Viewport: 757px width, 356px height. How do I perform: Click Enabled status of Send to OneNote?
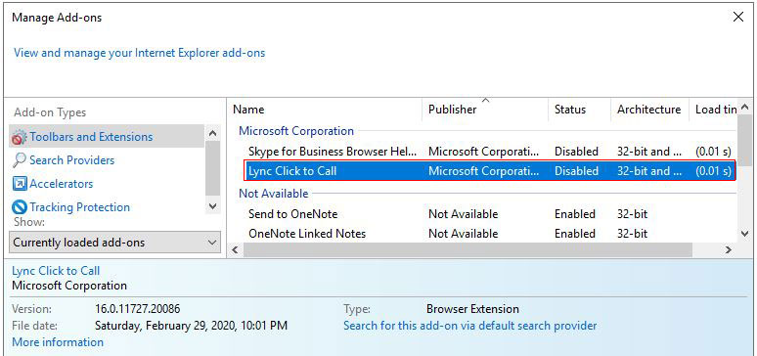574,214
